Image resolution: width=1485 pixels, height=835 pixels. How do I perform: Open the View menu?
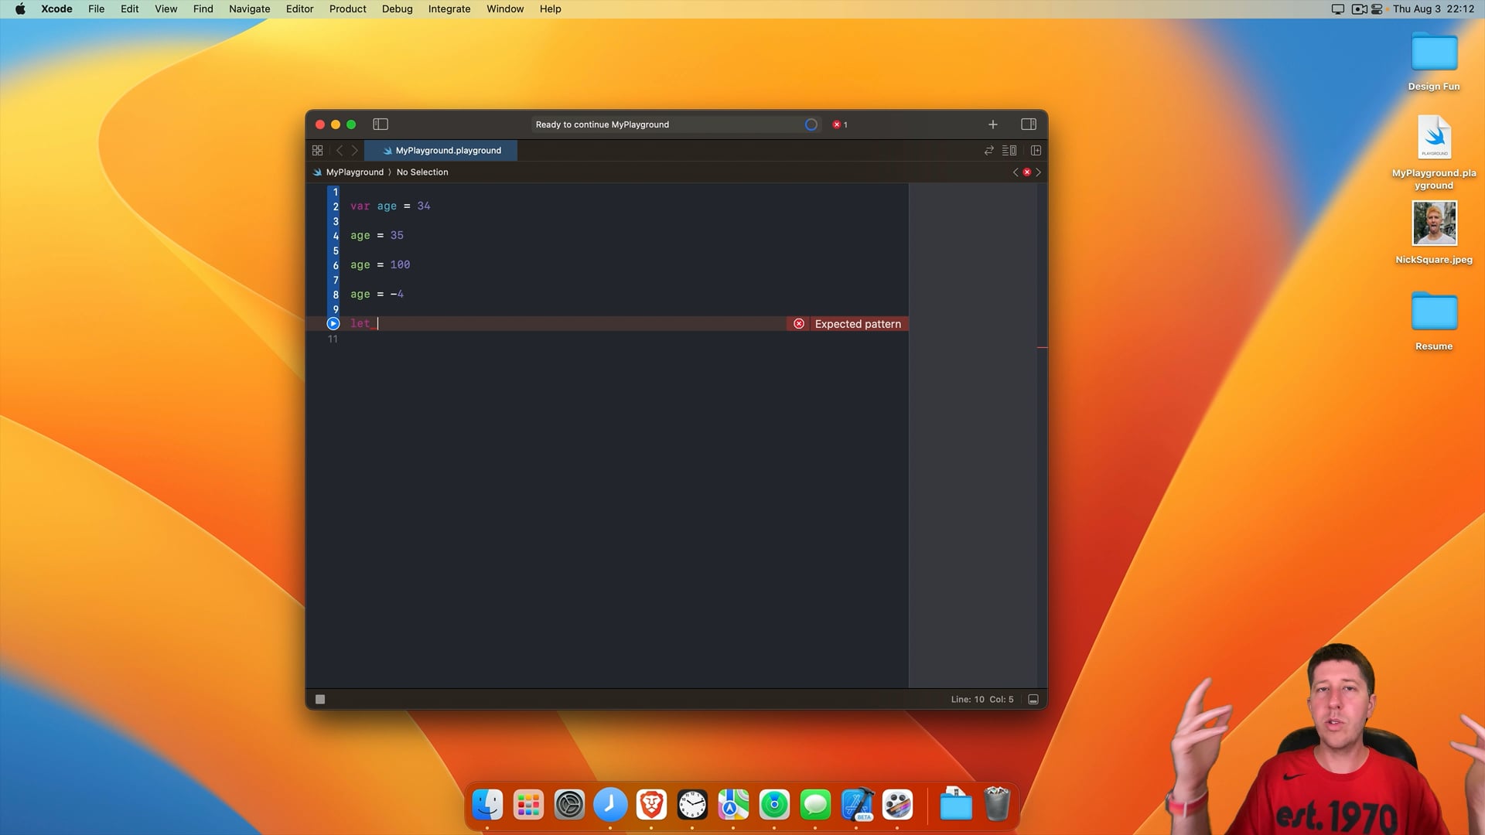[x=166, y=9]
